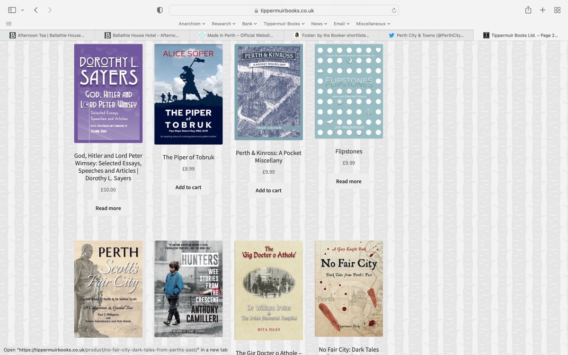Open the Flipstones book cover
Image resolution: width=568 pixels, height=355 pixels.
(x=349, y=91)
